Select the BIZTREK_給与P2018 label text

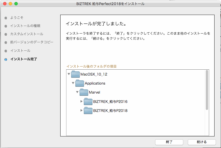110,111
